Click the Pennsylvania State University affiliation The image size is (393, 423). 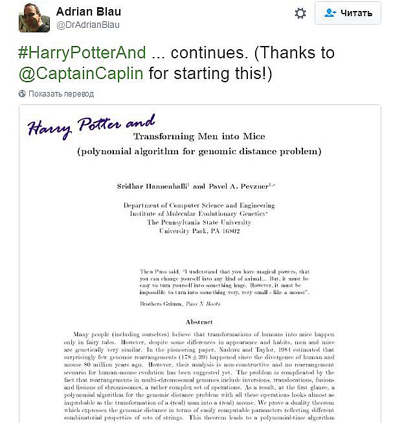tap(198, 222)
